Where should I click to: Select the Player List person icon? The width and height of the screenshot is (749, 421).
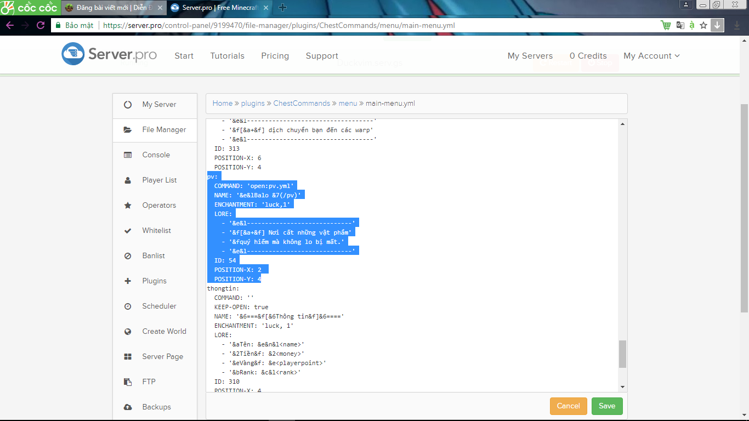(128, 180)
